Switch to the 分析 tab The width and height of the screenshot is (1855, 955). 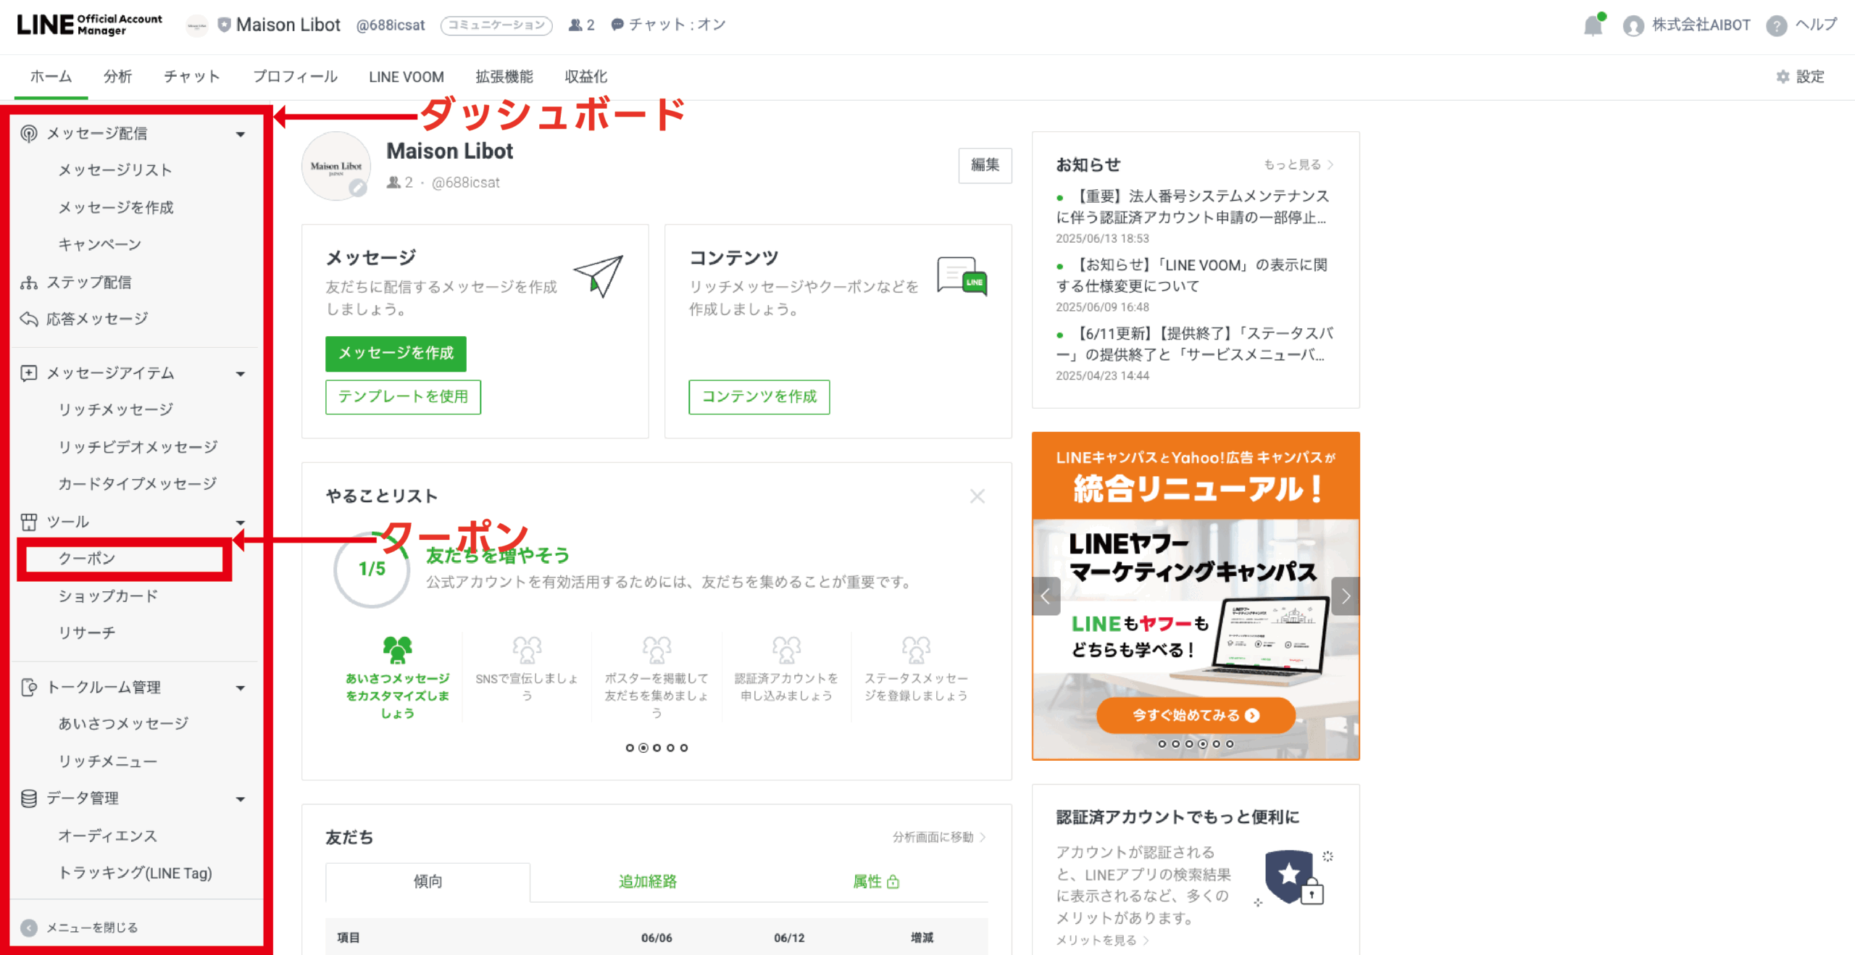pos(117,77)
